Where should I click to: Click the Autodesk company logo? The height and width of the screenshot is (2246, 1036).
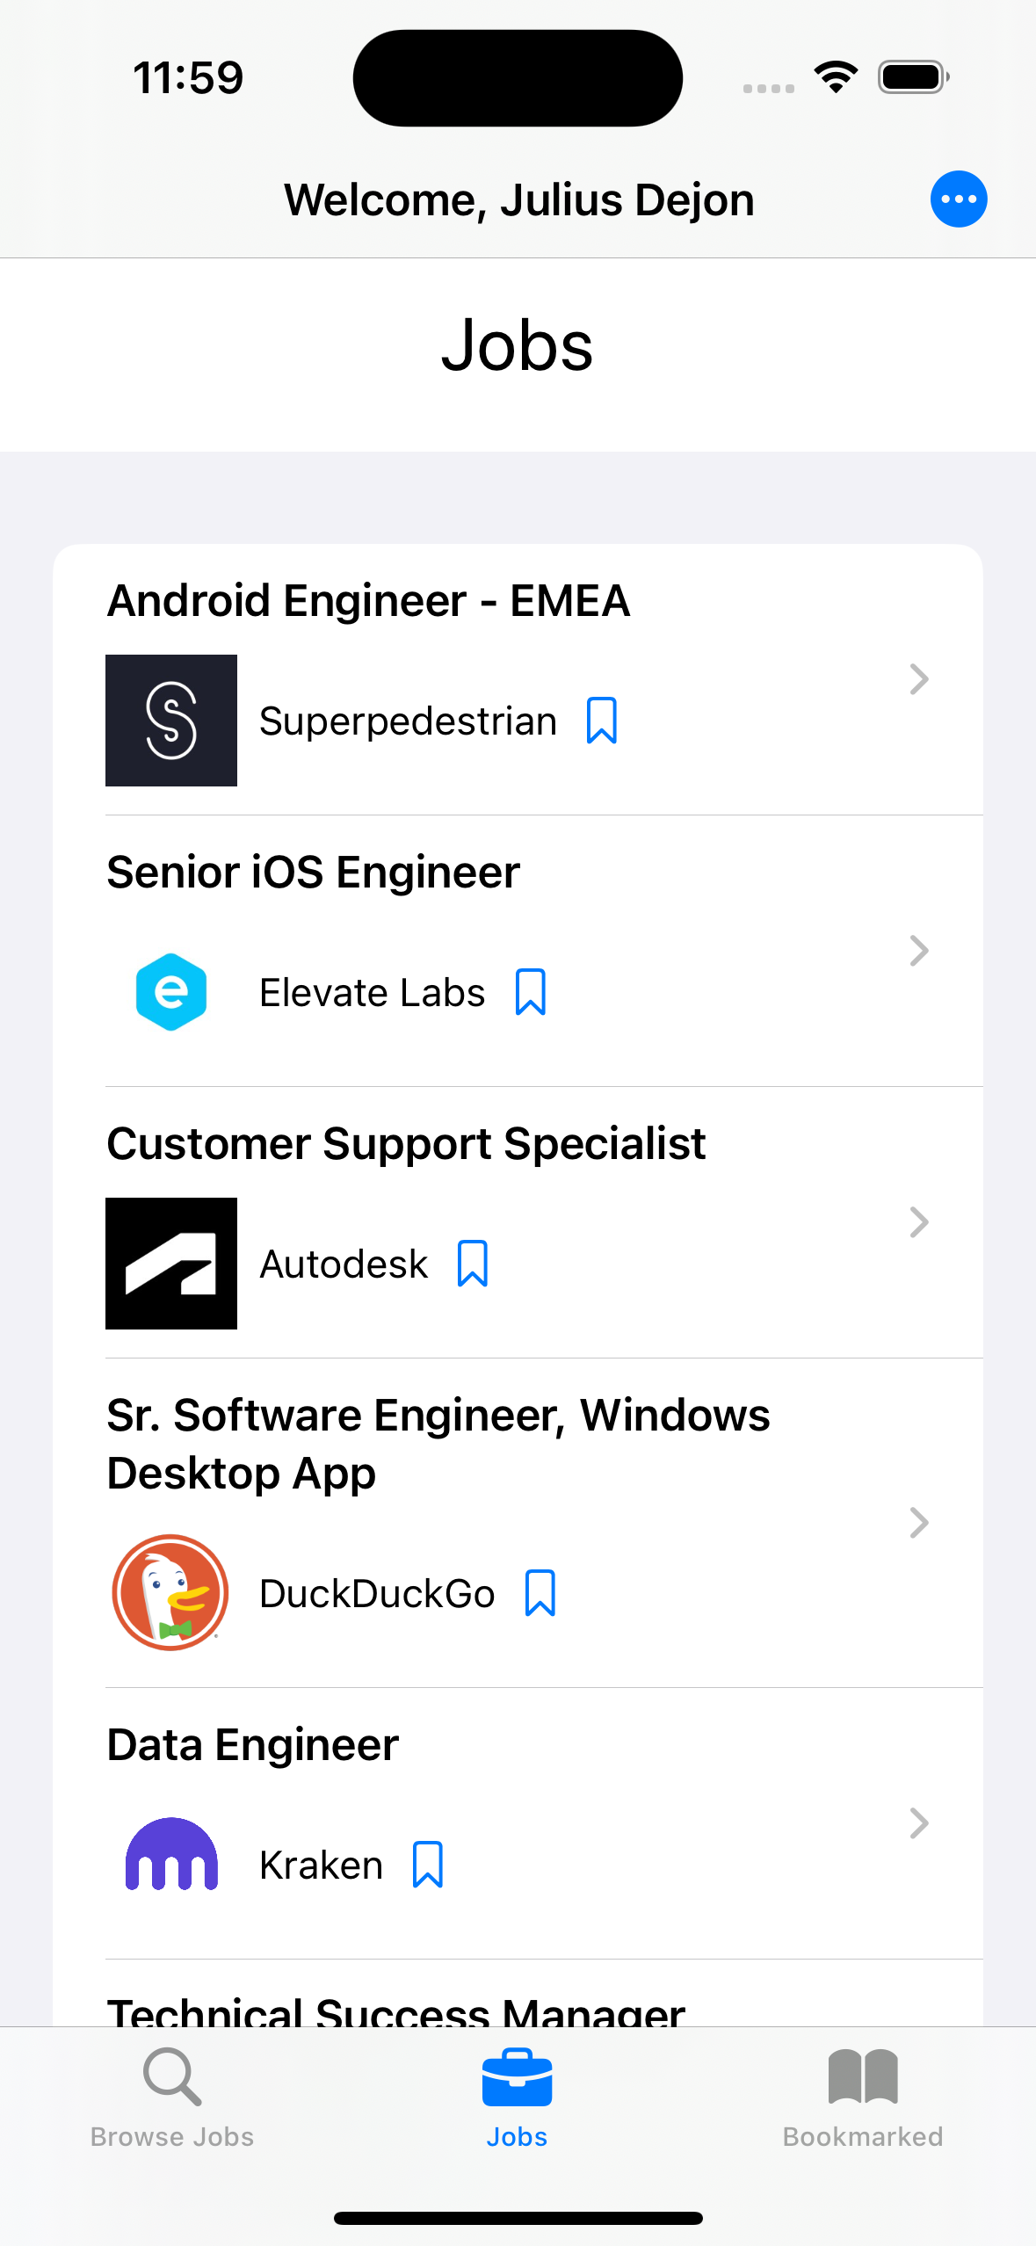point(171,1264)
